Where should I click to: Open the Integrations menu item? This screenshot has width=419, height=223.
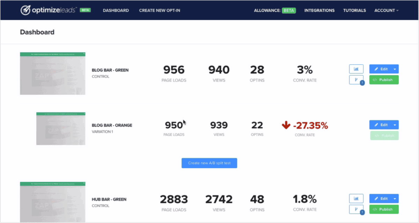point(319,10)
